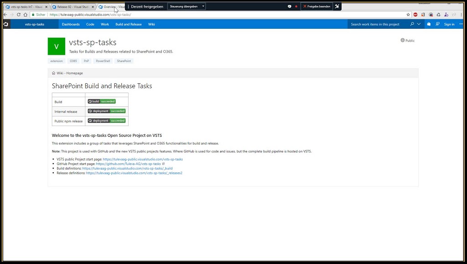Expand the search options chevron
467x264 pixels.
tap(419, 24)
